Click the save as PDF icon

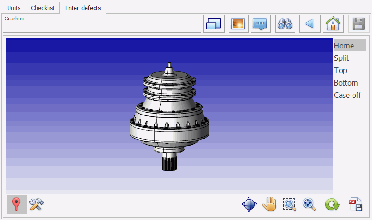[355, 204]
